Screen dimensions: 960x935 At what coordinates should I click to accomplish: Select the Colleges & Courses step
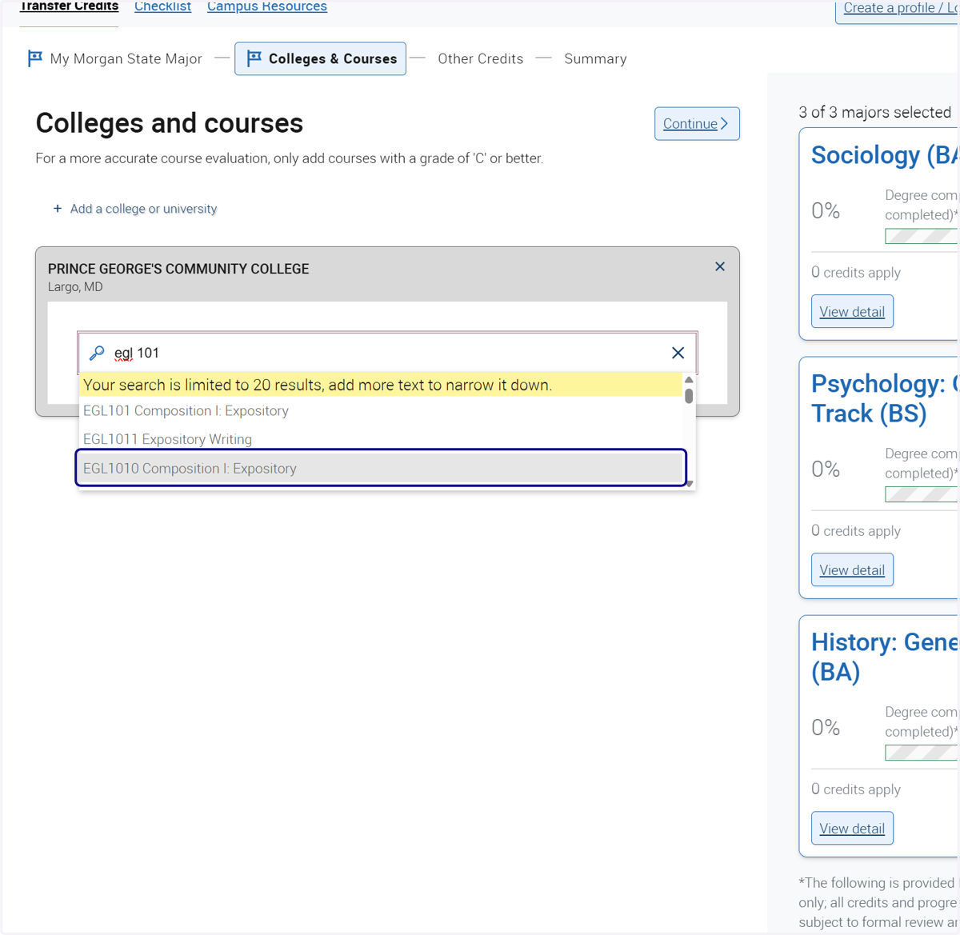[320, 59]
